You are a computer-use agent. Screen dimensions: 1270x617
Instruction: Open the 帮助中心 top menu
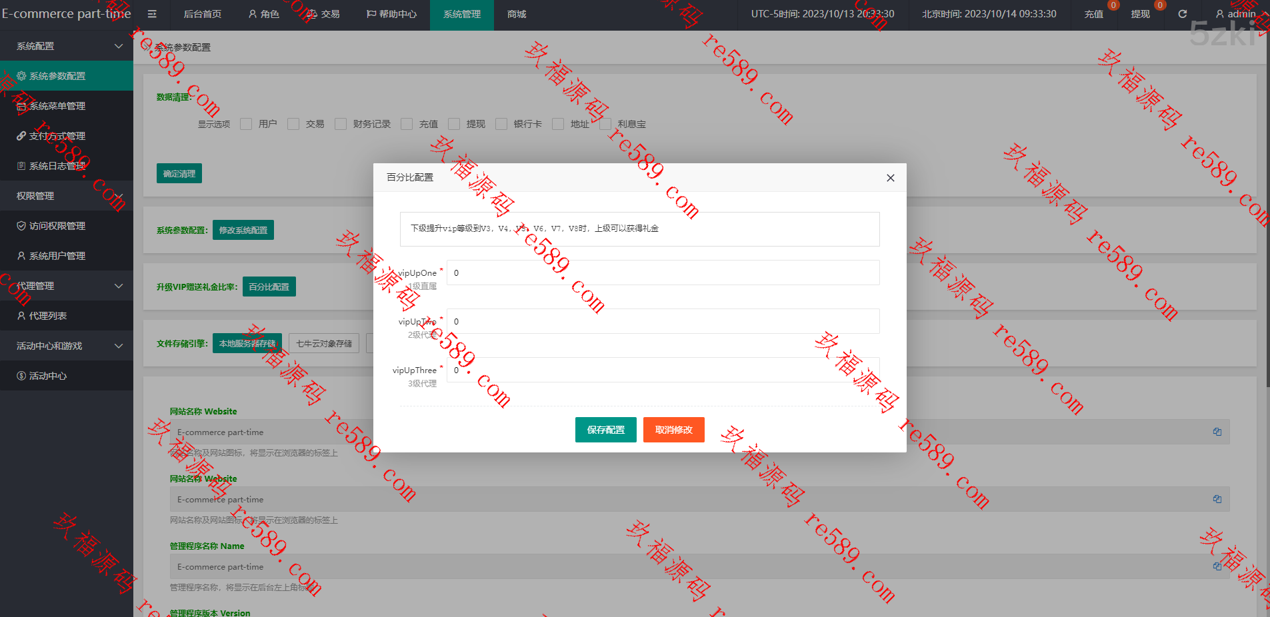391,14
